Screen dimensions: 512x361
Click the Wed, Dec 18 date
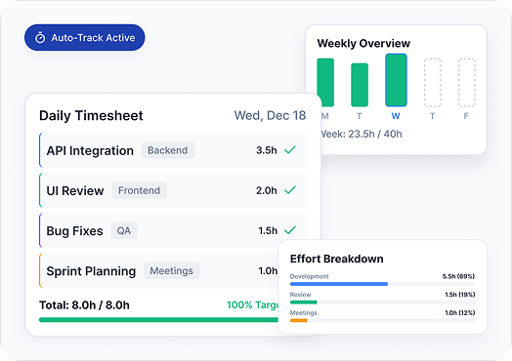coord(270,115)
